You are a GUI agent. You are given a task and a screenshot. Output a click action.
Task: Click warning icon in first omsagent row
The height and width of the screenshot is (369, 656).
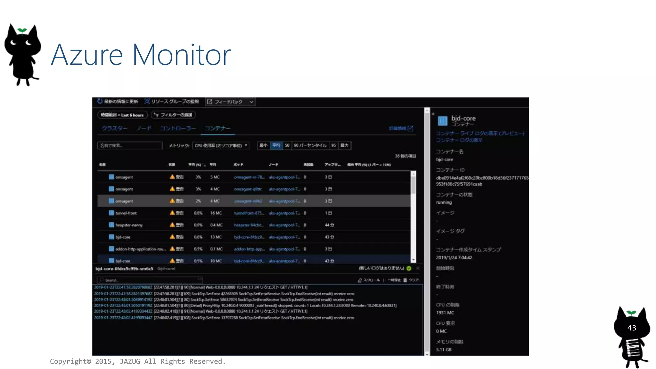pos(172,177)
